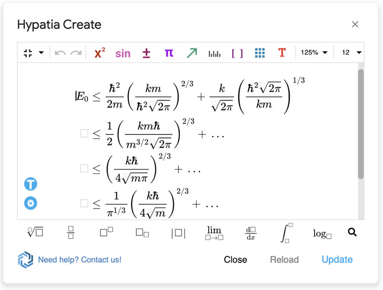Insert the definite integral template
Viewport: 383px width, 290px height.
coord(287,232)
